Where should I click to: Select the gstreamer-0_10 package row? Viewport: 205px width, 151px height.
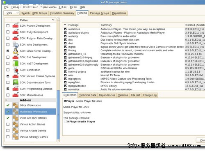(134, 54)
